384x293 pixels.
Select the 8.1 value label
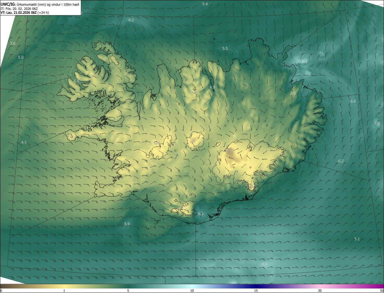(304, 61)
